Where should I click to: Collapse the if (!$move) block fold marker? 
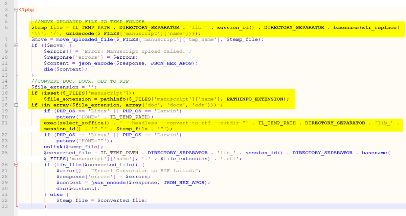pos(16,45)
